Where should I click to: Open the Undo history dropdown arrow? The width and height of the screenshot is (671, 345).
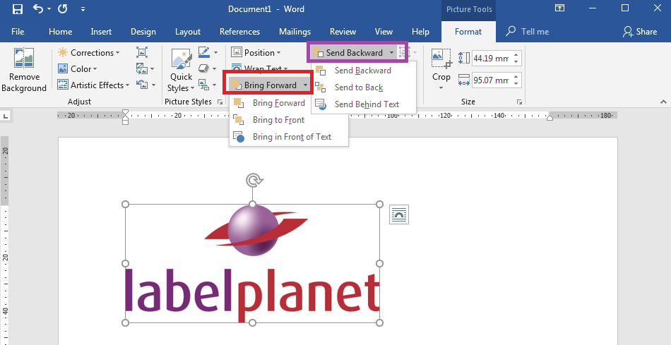click(49, 9)
